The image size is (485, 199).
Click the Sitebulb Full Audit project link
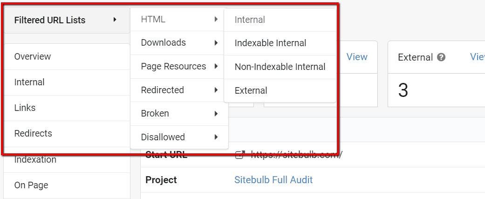273,180
